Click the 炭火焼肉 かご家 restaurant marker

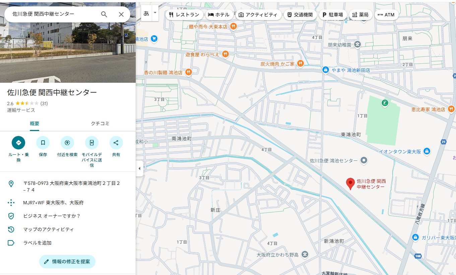pyautogui.click(x=300, y=63)
